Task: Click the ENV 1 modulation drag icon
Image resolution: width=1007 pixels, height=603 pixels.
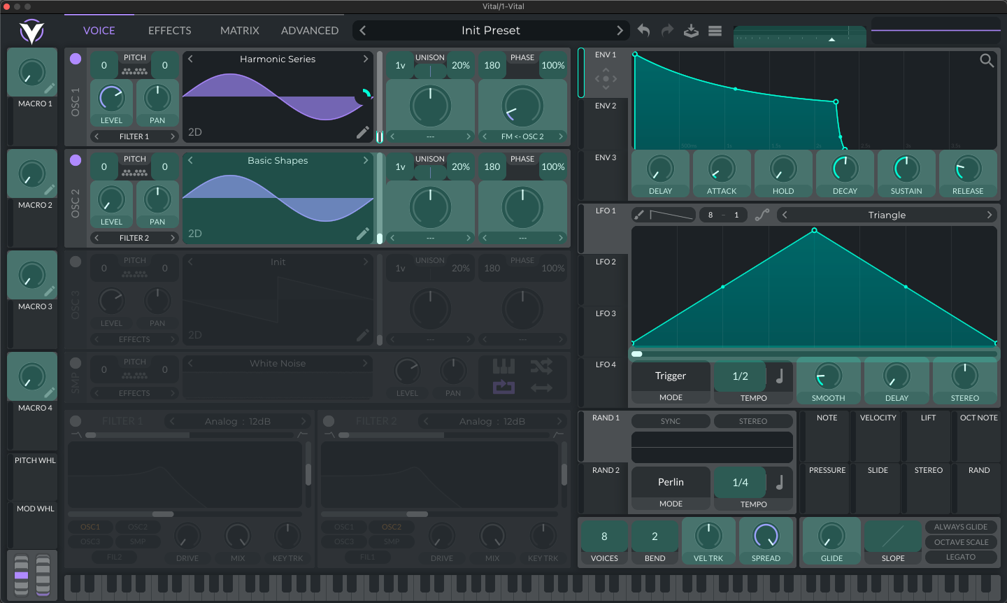Action: pos(606,78)
